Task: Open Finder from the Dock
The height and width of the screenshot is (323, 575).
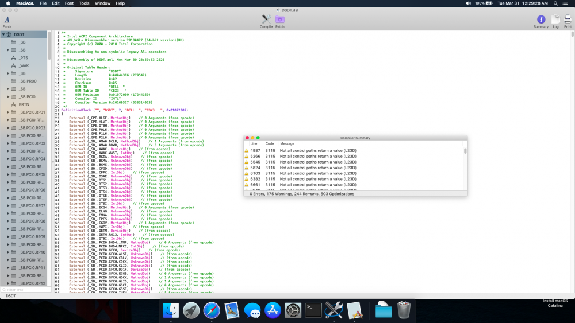Action: pos(171,310)
